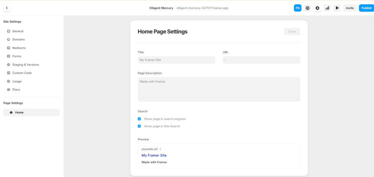The image size is (374, 177).
Task: Open analytics bar chart icon
Action: [x=327, y=8]
